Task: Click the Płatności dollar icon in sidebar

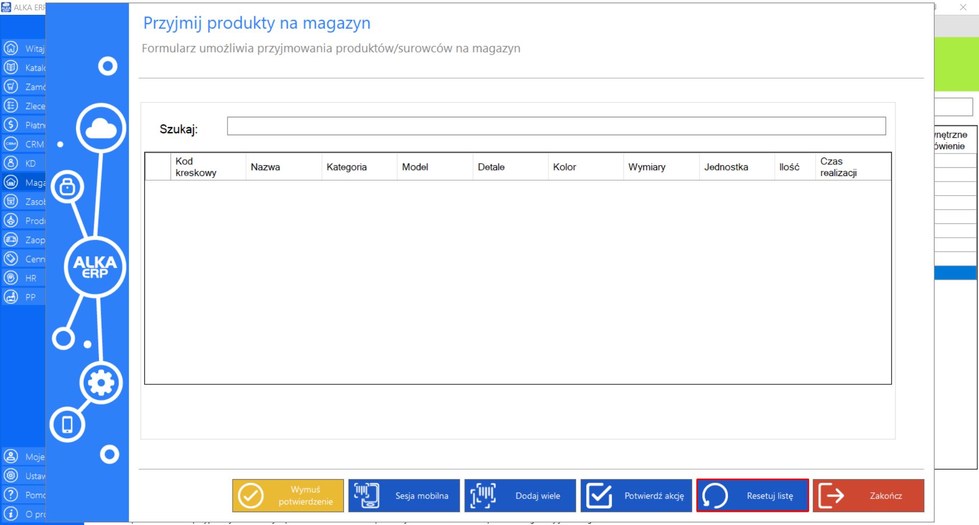Action: coord(11,124)
